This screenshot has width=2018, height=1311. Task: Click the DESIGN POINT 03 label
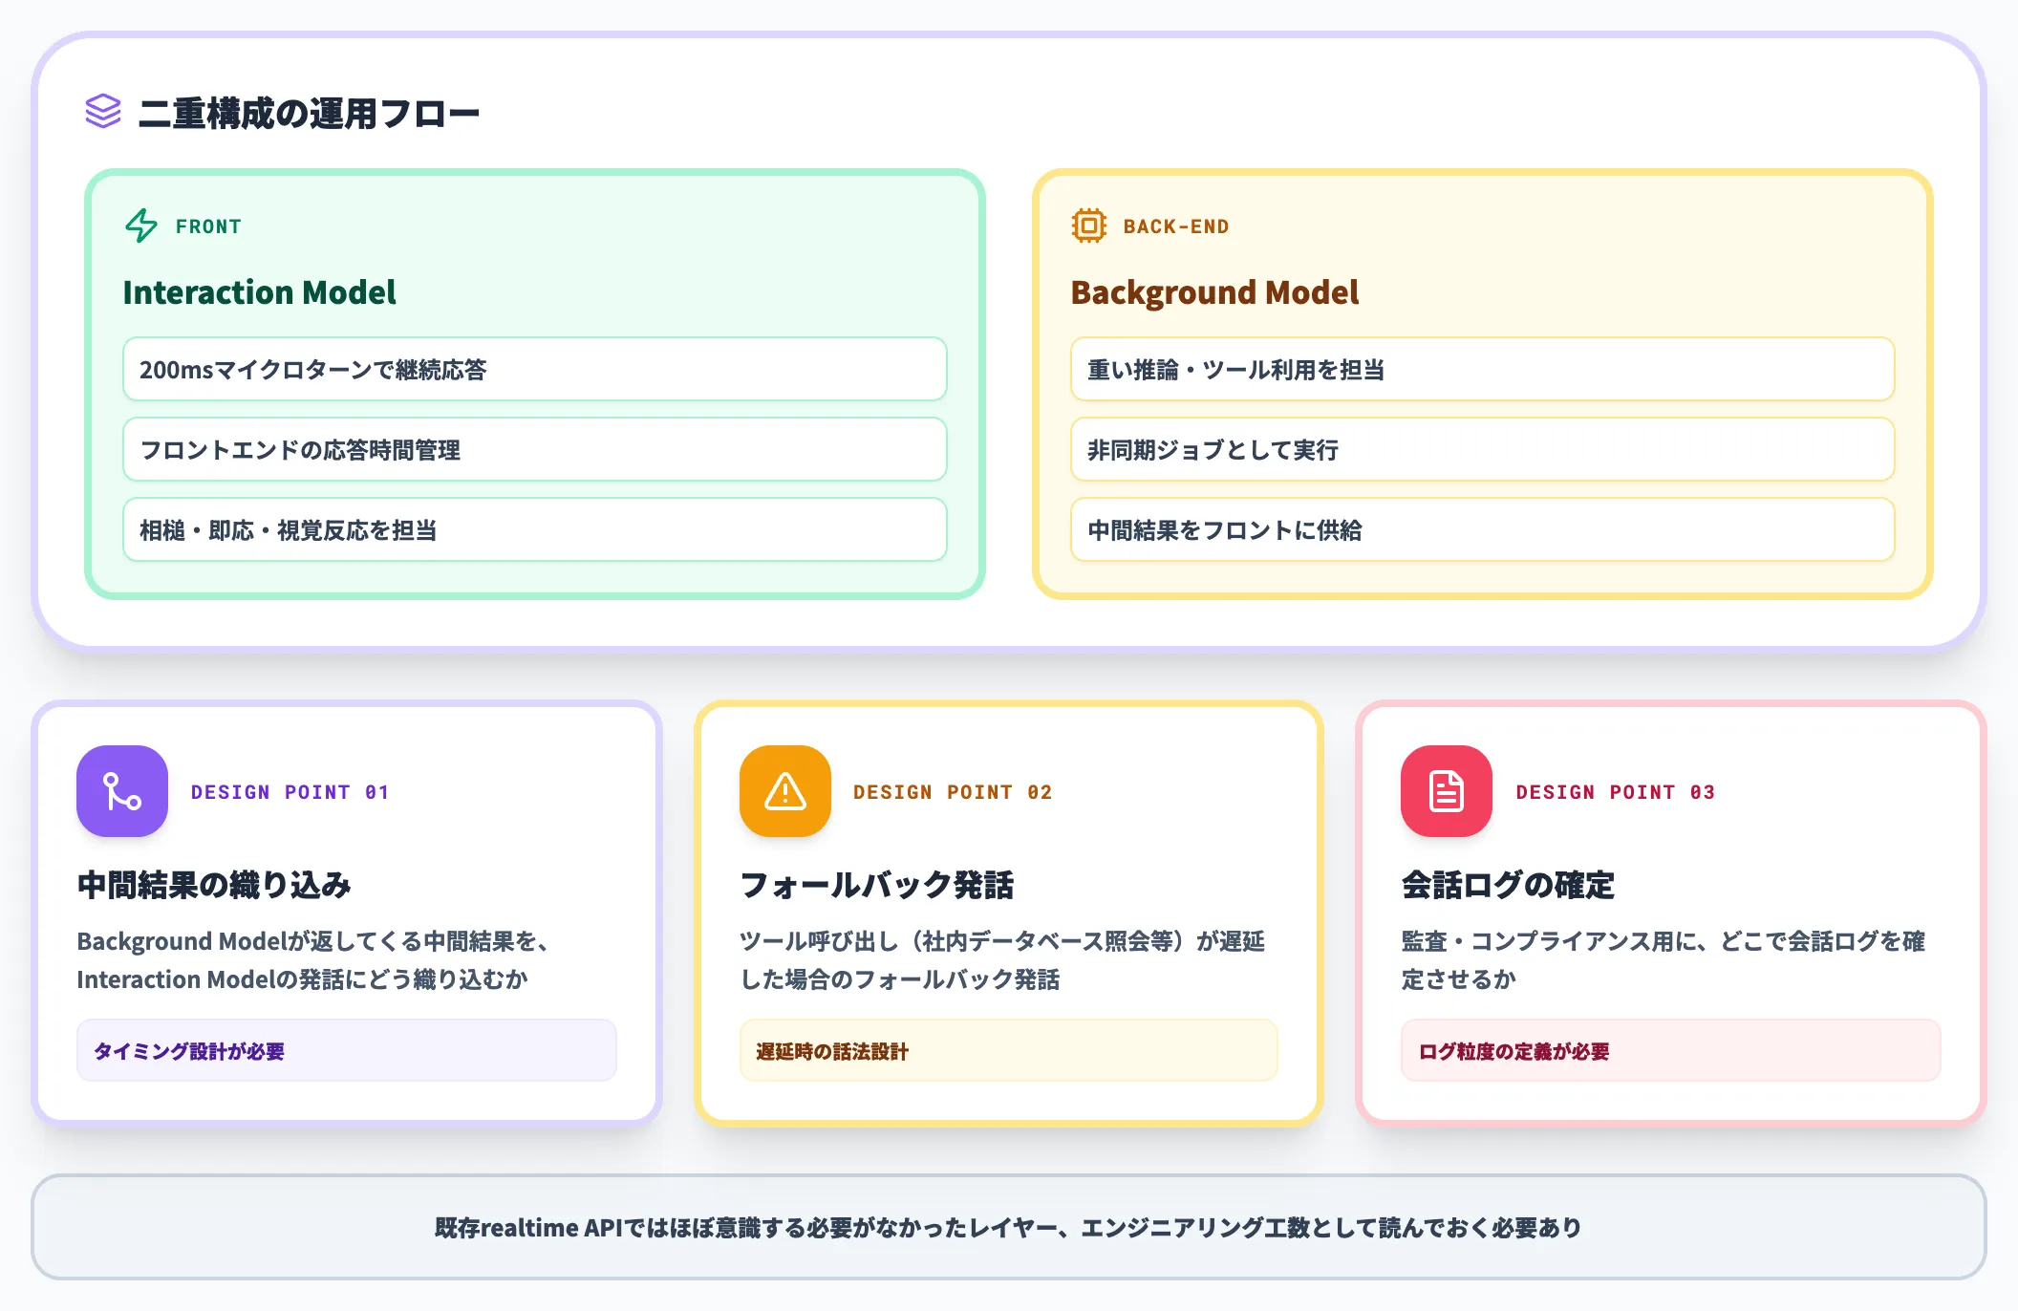(x=1615, y=792)
